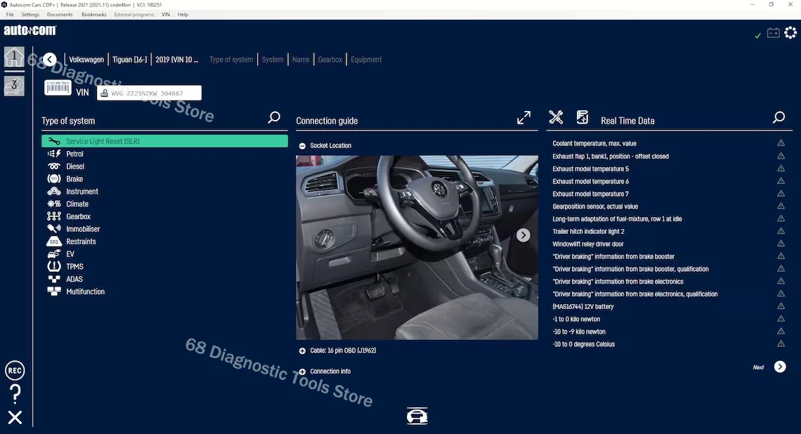Image resolution: width=801 pixels, height=434 pixels.
Task: Open the File menu
Action: coord(10,14)
